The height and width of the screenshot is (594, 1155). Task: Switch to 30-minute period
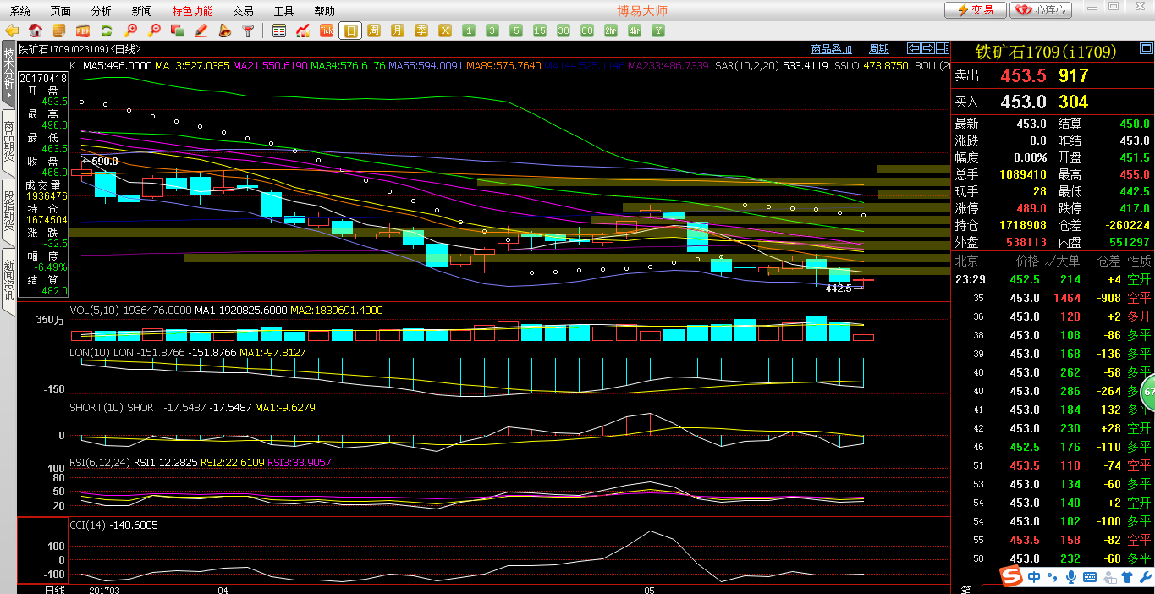(564, 30)
